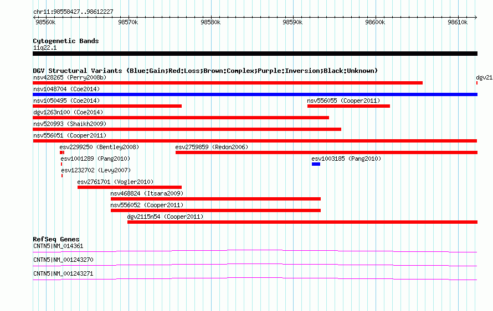Select the dgv2115n54 red bar

coord(302,222)
